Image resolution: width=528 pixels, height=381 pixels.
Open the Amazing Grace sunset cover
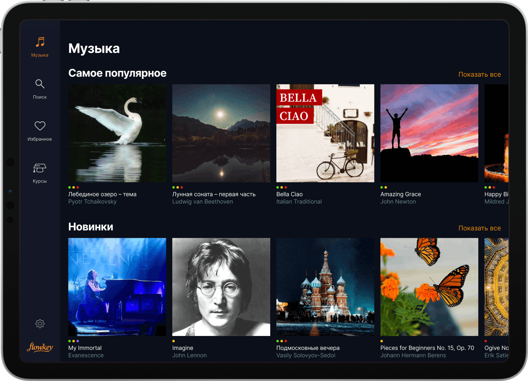[x=429, y=133]
